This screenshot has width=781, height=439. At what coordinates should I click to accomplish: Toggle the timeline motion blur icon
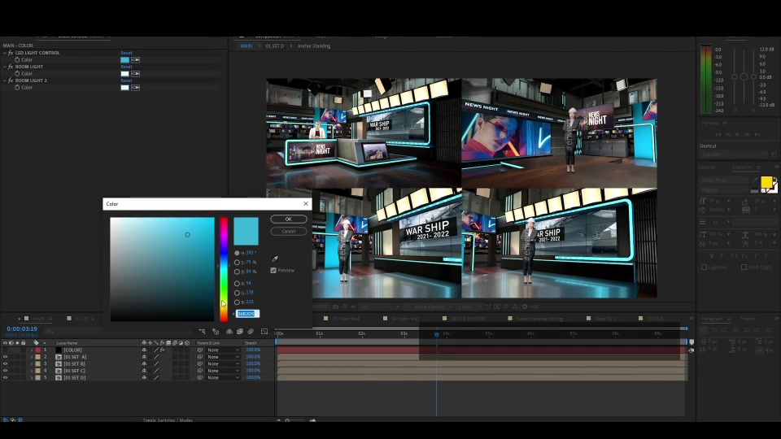tap(251, 332)
